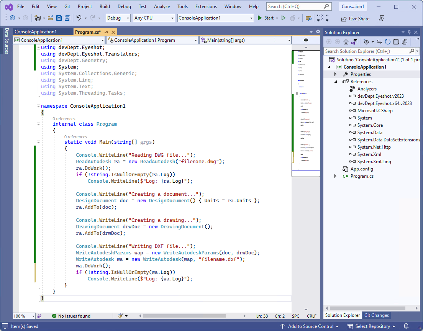The image size is (423, 331).
Task: Toggle Sync with Active Document
Action: point(379,42)
